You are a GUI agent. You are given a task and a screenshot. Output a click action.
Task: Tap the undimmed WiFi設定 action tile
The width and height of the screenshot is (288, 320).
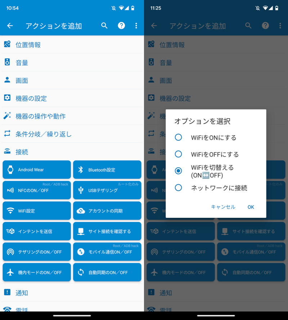[37, 211]
